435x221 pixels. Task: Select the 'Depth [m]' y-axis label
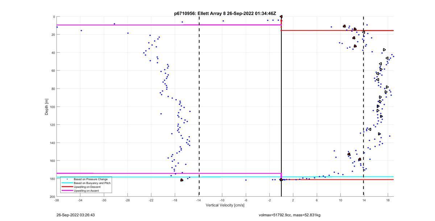point(46,107)
